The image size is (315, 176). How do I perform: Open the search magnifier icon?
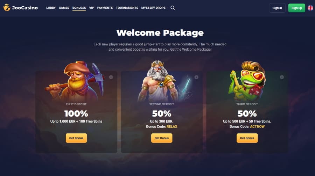(173, 8)
